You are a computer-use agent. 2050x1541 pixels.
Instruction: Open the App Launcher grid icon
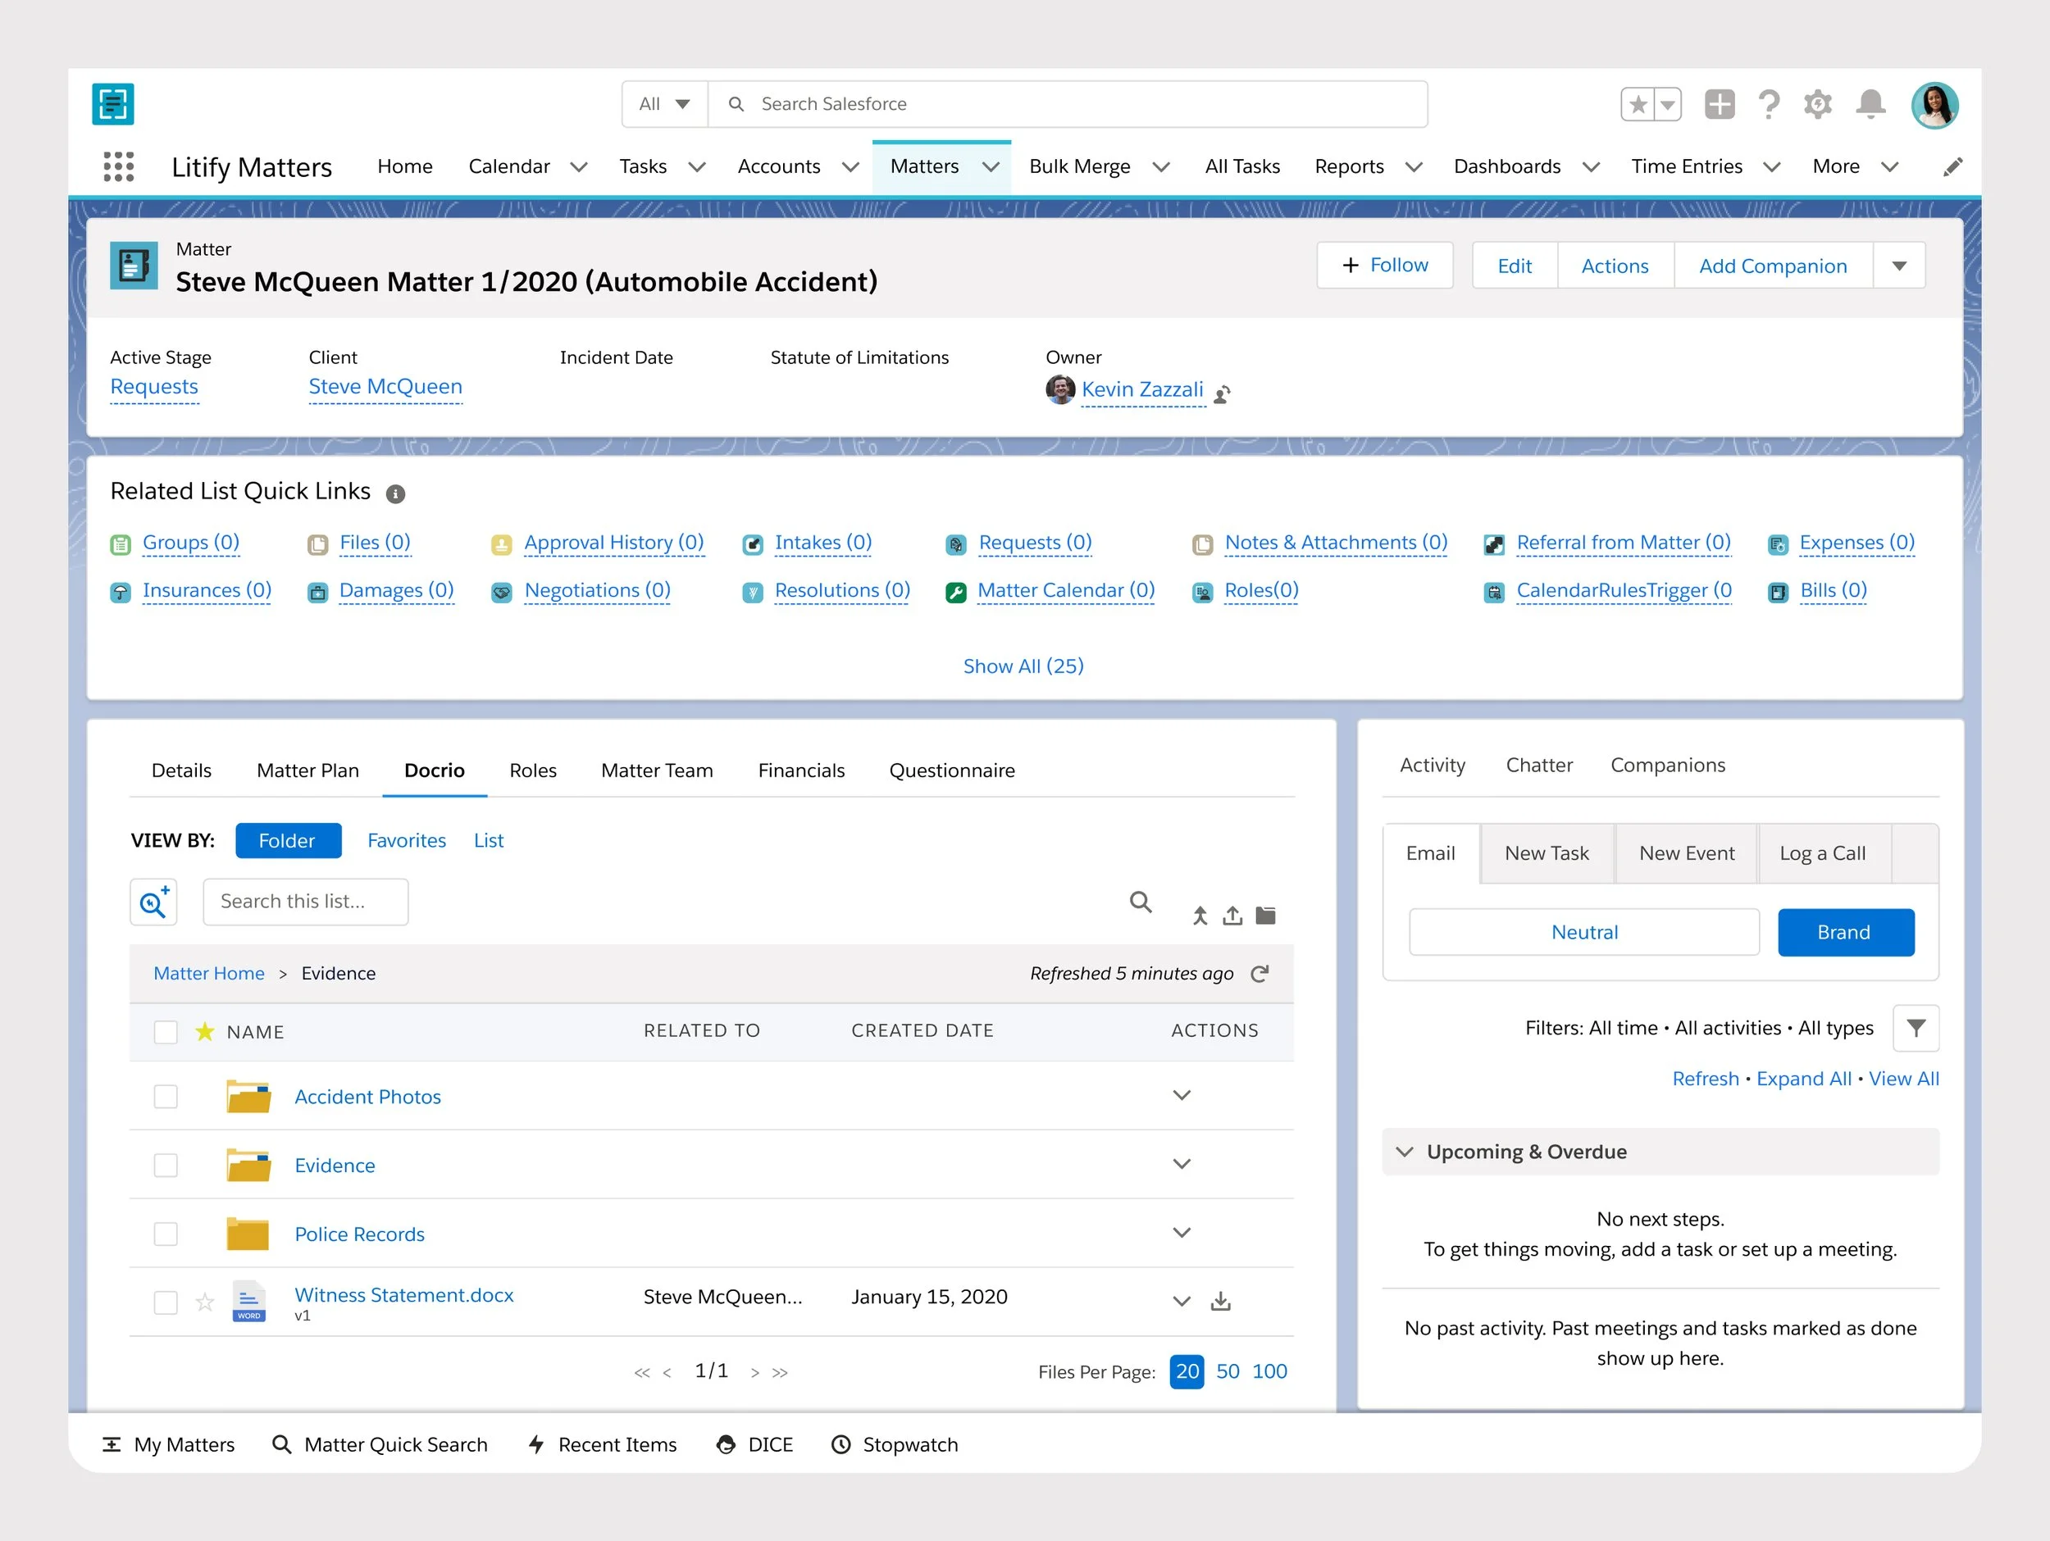[119, 166]
